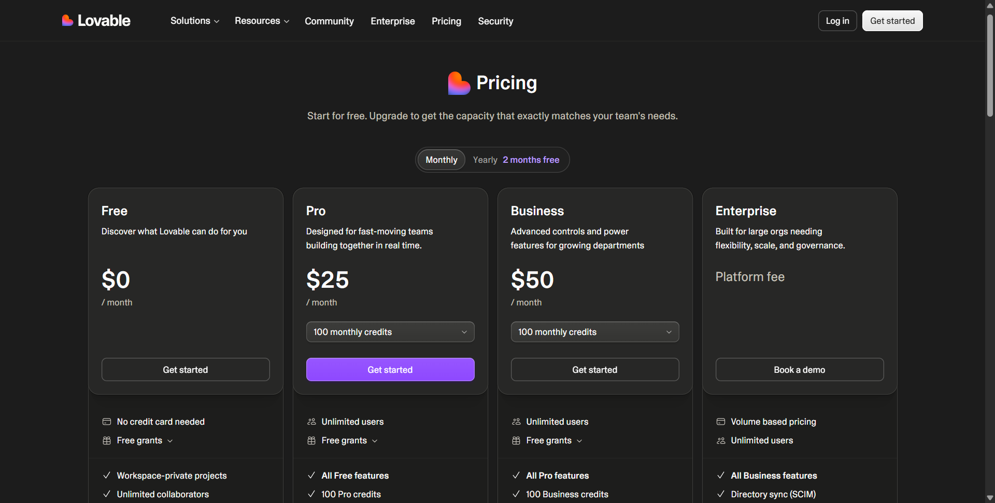Switch billing to Monthly
The height and width of the screenshot is (503, 995).
pos(442,160)
